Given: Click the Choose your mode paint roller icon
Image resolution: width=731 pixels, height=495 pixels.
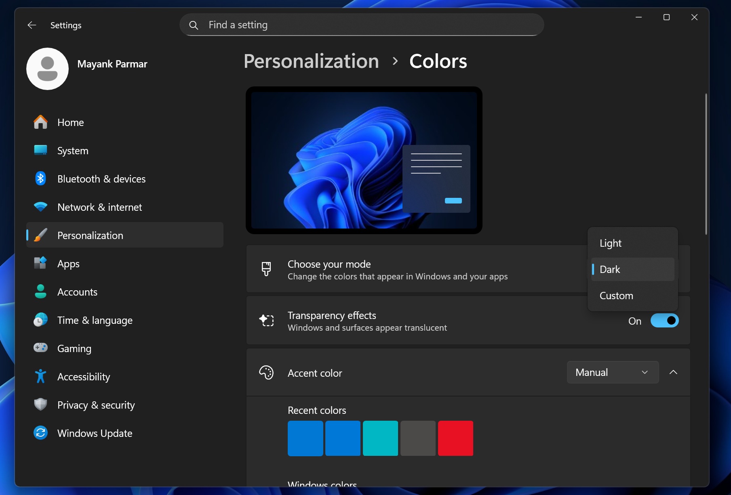Looking at the screenshot, I should click(267, 268).
